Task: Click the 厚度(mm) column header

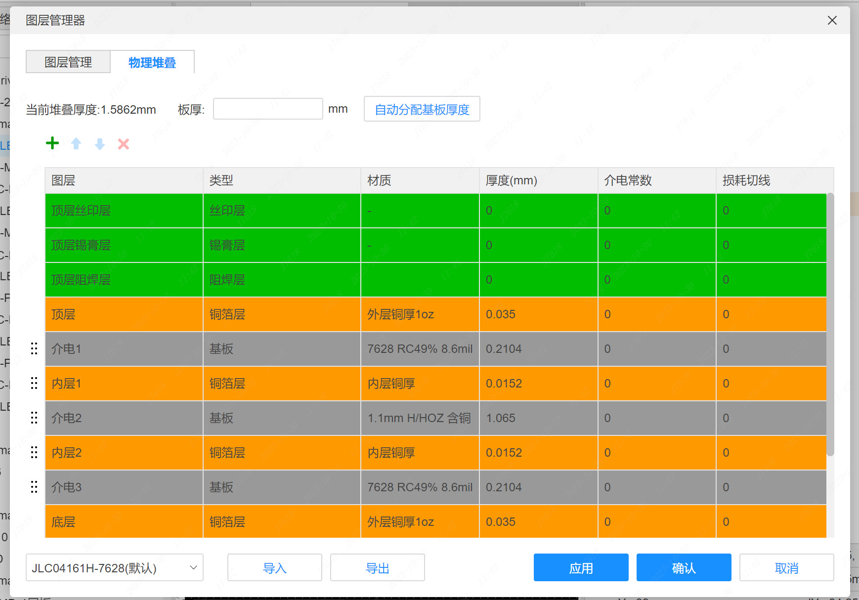Action: pyautogui.click(x=539, y=180)
